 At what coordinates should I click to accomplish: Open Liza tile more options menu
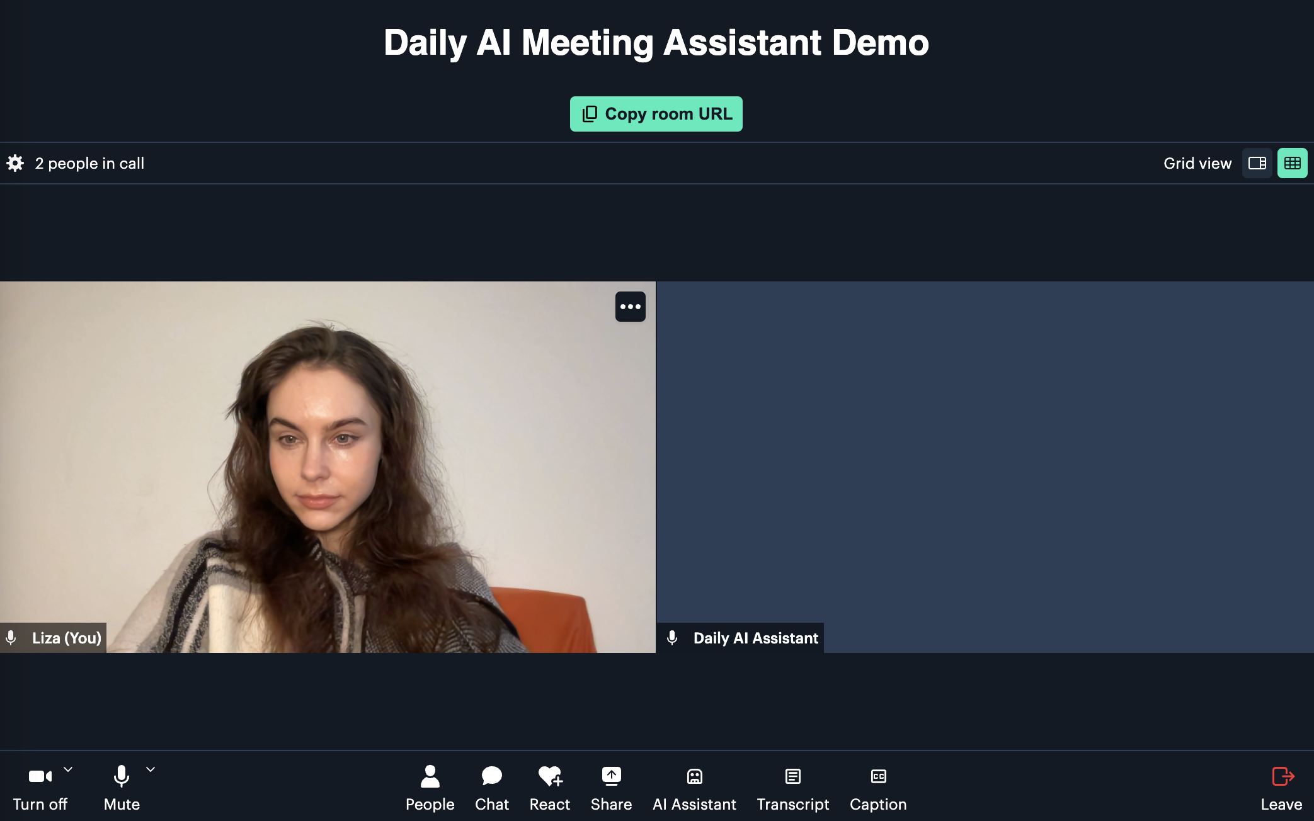[629, 307]
